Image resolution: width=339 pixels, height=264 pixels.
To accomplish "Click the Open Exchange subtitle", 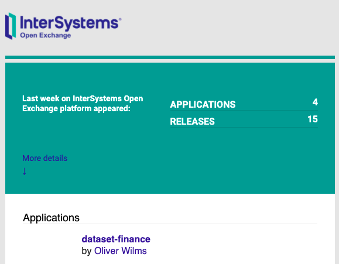I will (46, 35).
